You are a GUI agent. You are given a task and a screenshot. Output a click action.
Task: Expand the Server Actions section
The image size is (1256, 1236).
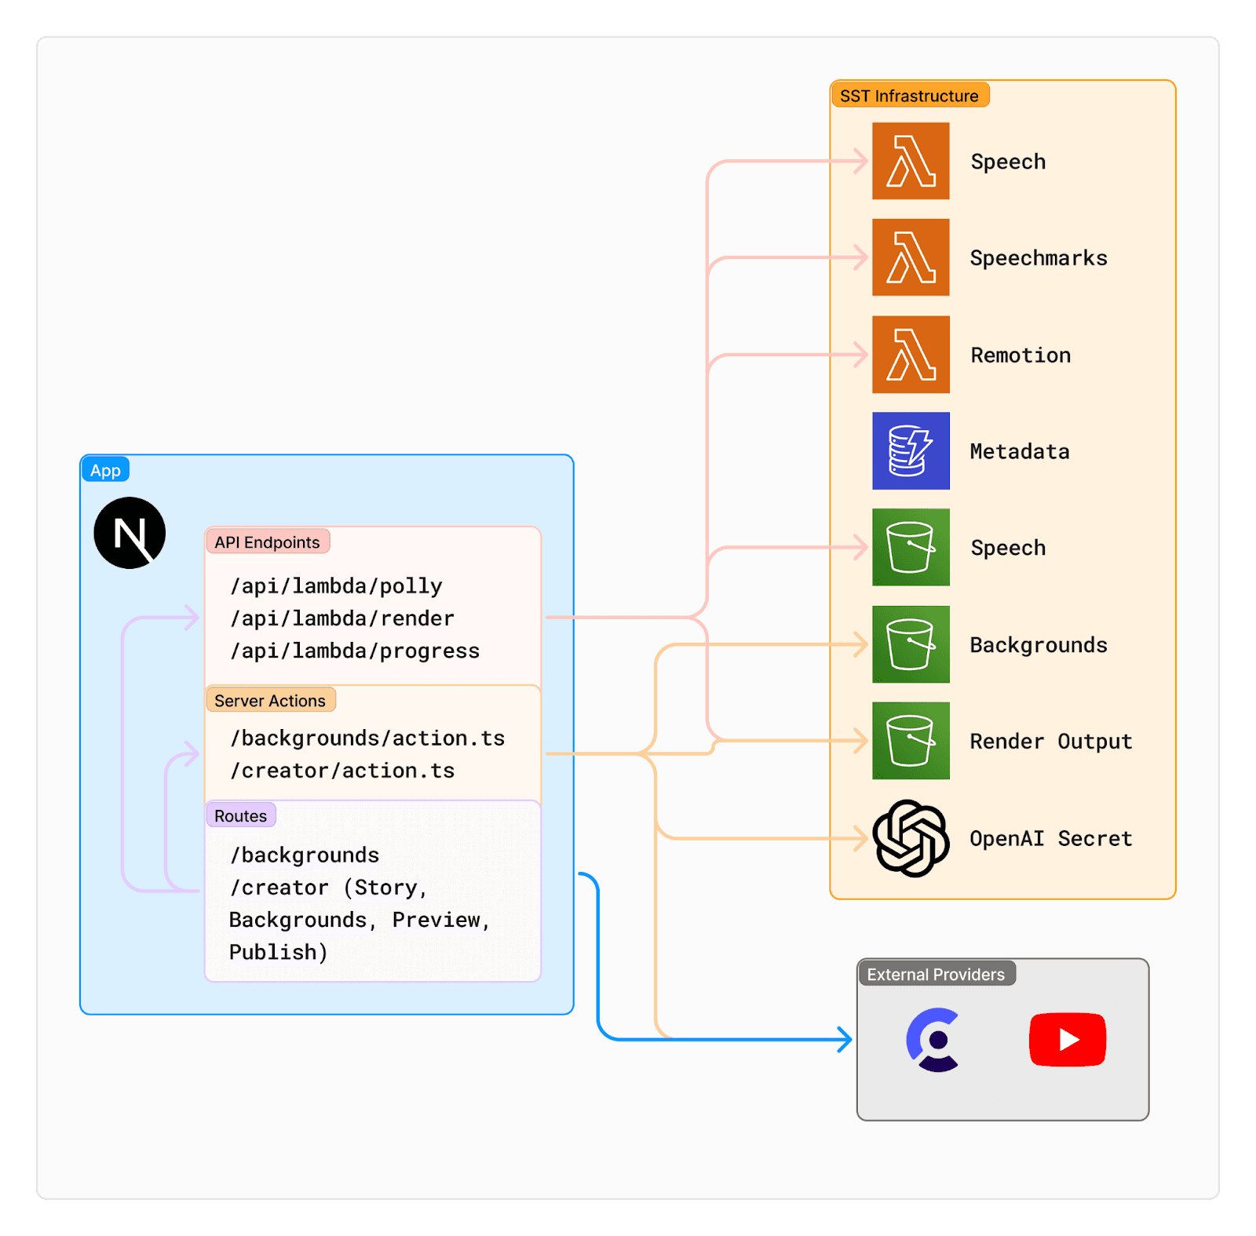270,700
